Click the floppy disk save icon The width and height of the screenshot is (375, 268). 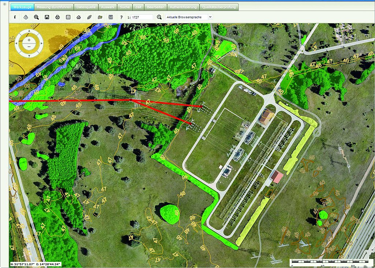coord(47,17)
